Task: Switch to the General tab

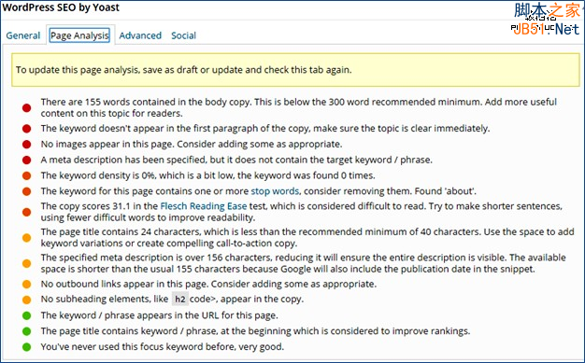Action: tap(23, 35)
